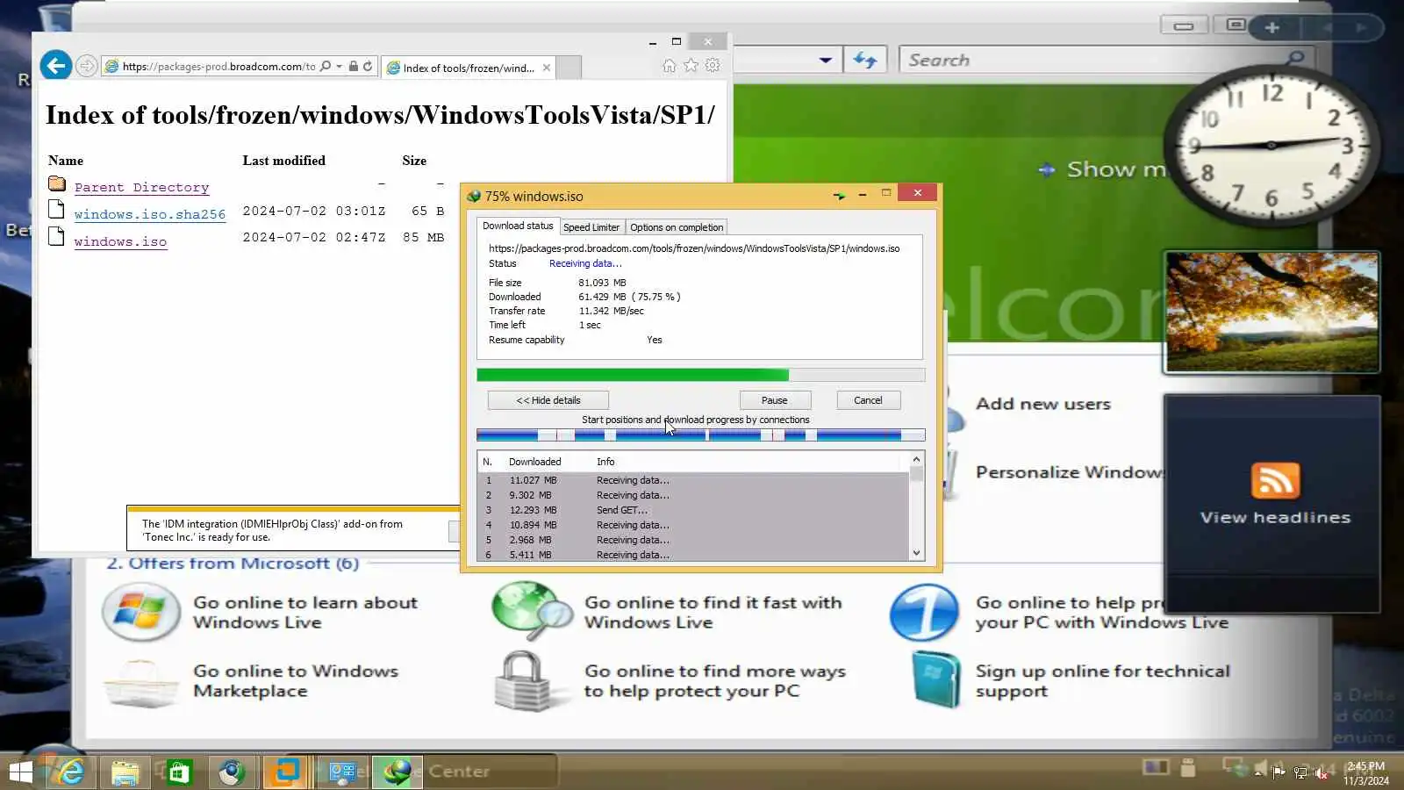Open 'Sign up online for technical support'
1404x790 pixels.
[x=1103, y=681]
